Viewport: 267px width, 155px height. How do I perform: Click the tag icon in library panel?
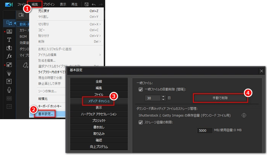click(26, 65)
